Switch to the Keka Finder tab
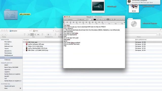The width and height of the screenshot is (162, 91). click(x=43, y=31)
